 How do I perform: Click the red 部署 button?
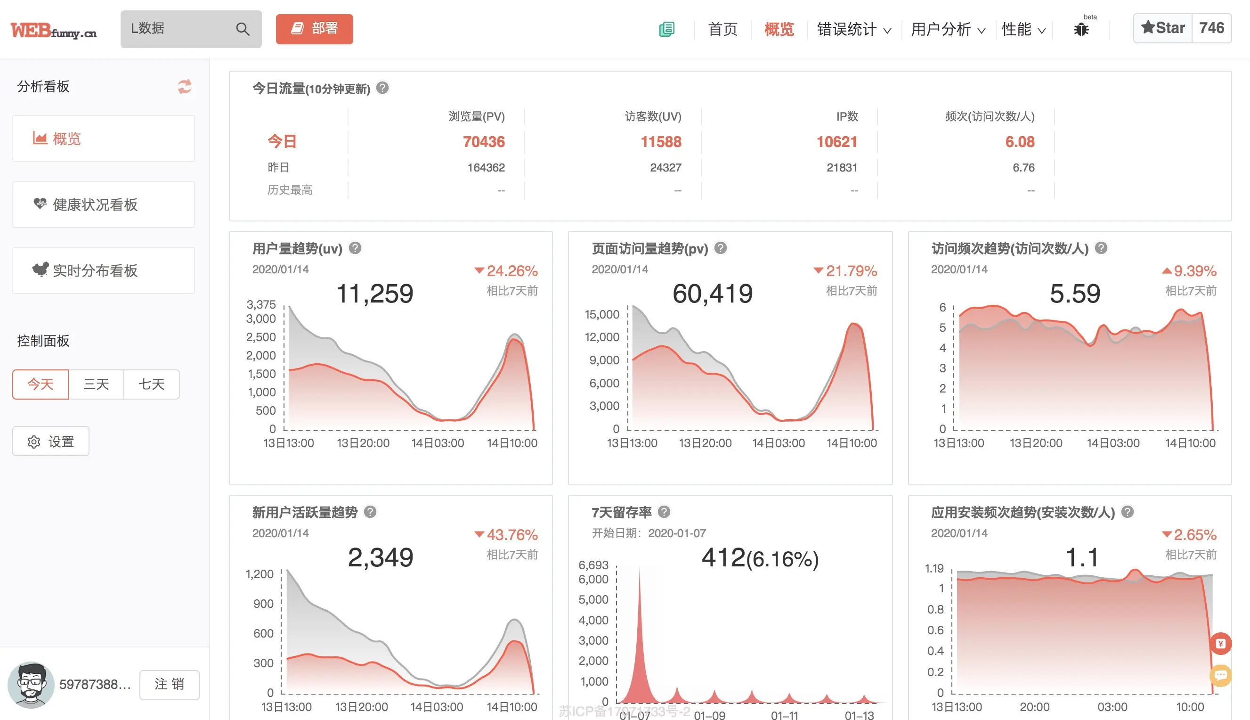point(314,29)
